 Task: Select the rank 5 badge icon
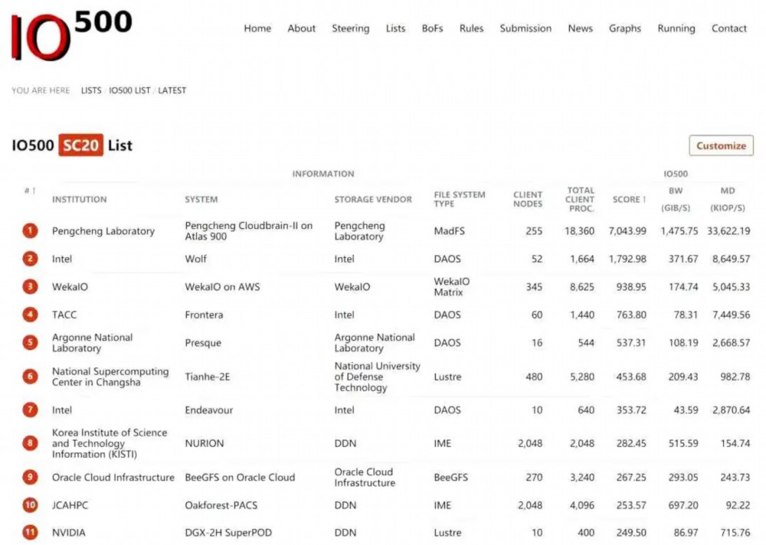coord(30,343)
